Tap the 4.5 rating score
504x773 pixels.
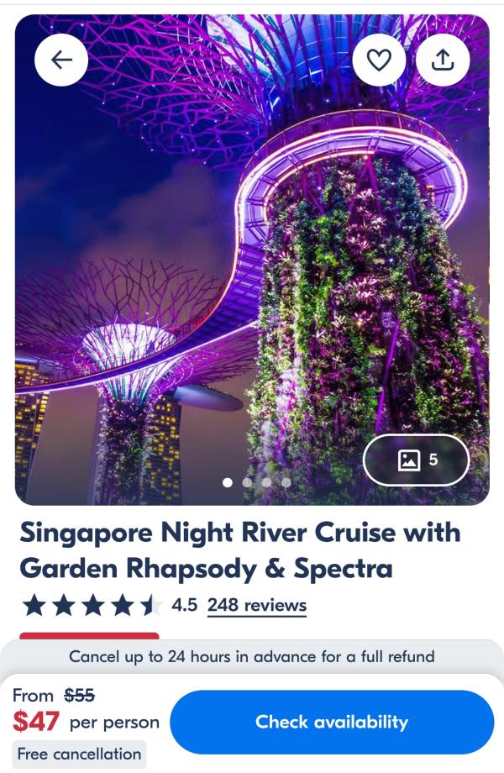click(x=184, y=605)
